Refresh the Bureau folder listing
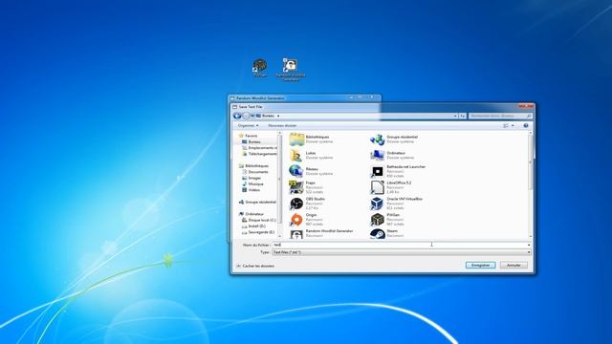The width and height of the screenshot is (612, 344). pos(463,116)
